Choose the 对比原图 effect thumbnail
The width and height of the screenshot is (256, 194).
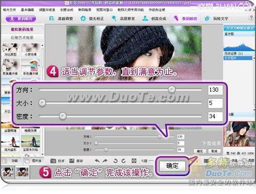(x=10, y=50)
